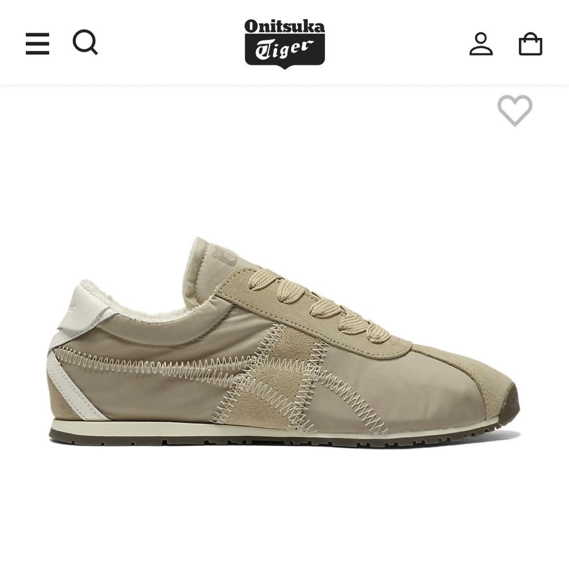Click the Tiger script in the logo badge
The height and width of the screenshot is (569, 569).
[284, 50]
